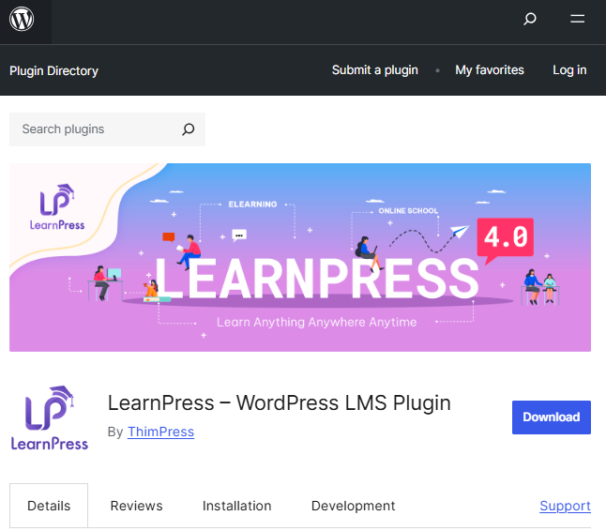
Task: Open the Plugin Directory link
Action: [x=53, y=70]
